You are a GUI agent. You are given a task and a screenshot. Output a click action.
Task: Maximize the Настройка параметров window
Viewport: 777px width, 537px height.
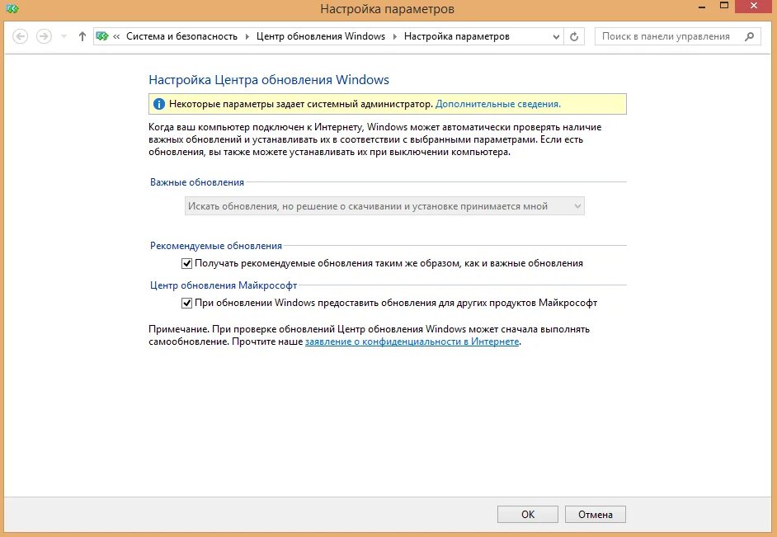pyautogui.click(x=724, y=6)
